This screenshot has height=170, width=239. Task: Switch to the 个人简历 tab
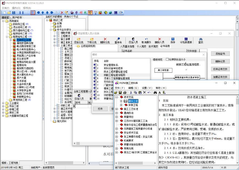pyautogui.click(x=141, y=46)
